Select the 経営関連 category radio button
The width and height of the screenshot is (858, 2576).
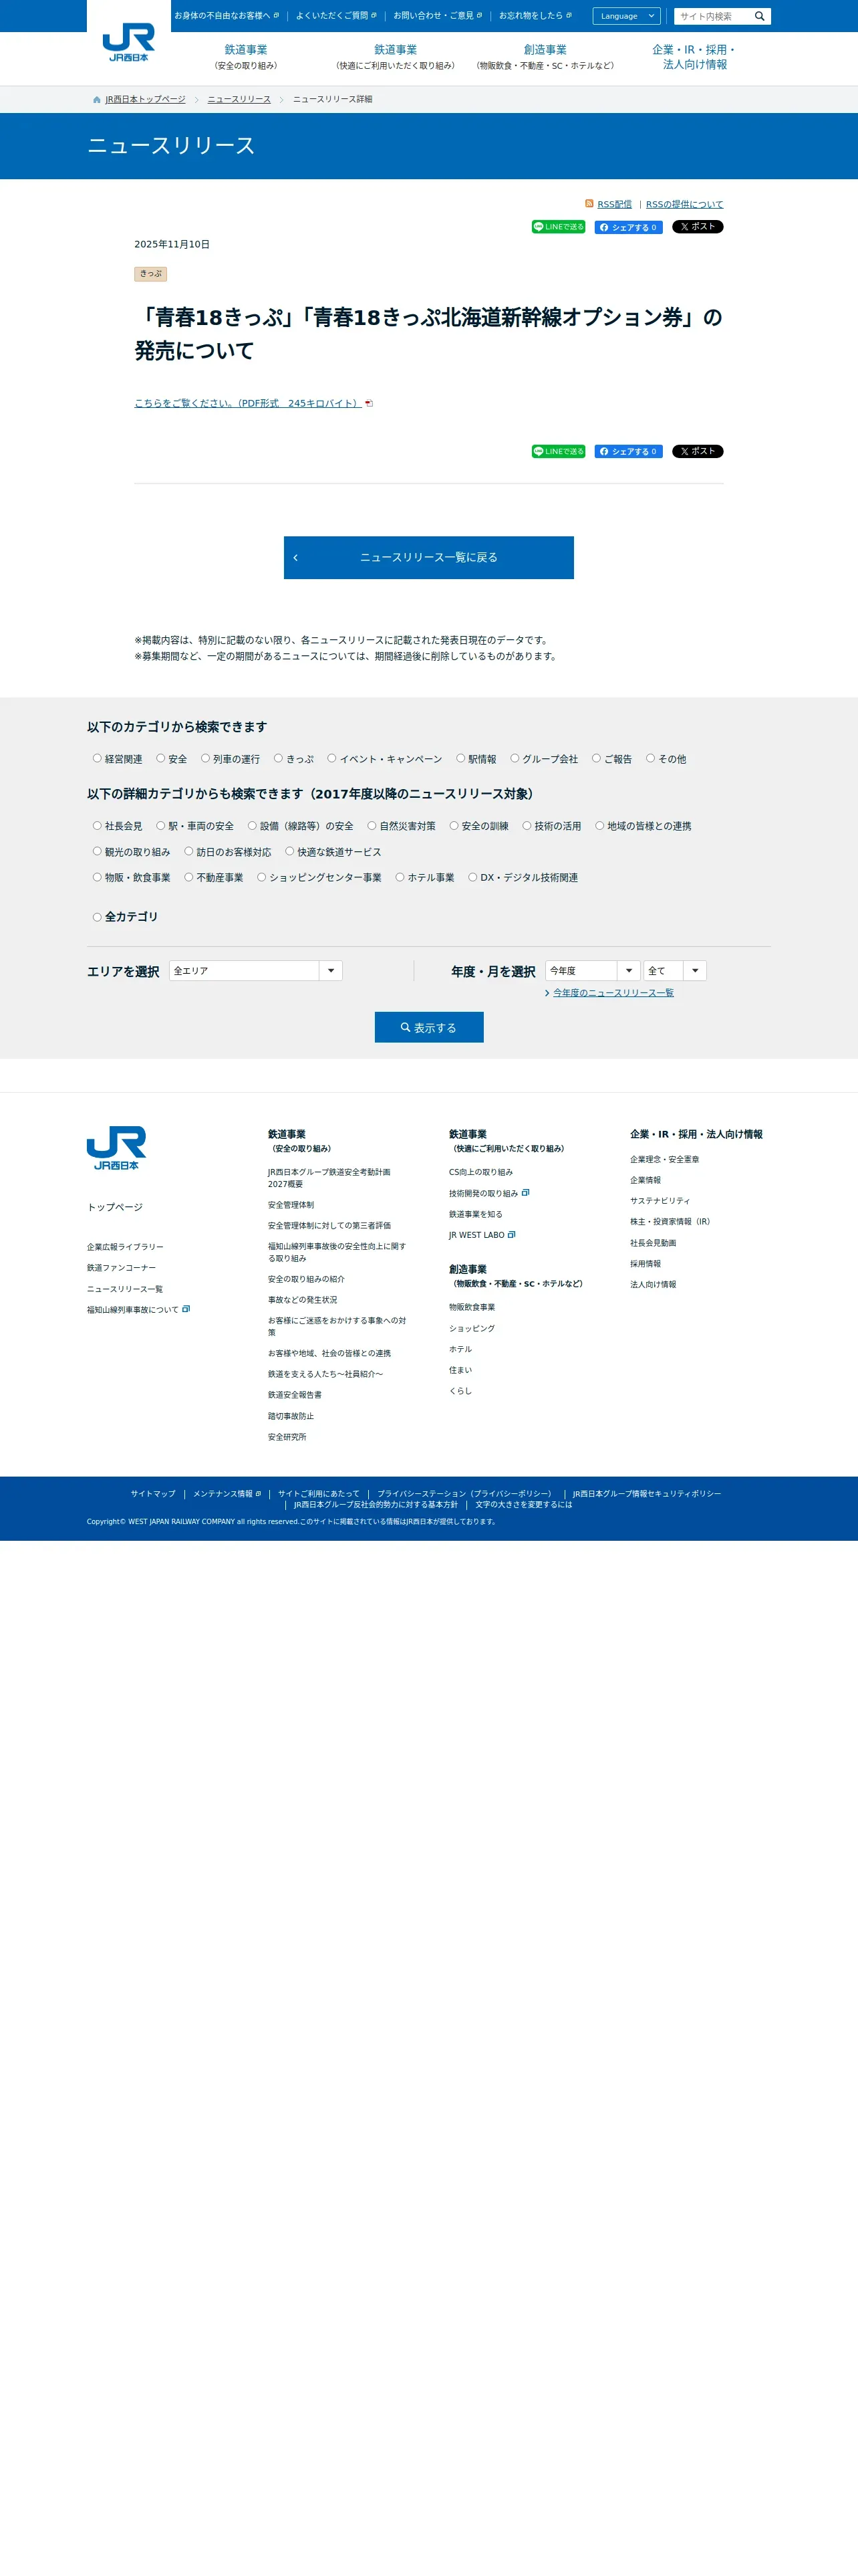97,759
